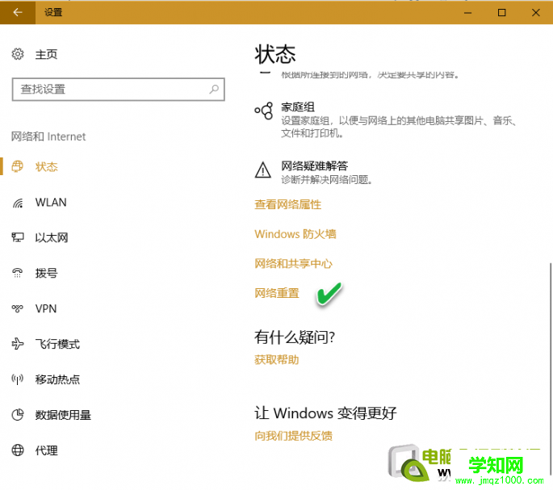Screen dimensions: 553x490
Task: Open the 查看网络属性 link
Action: [287, 204]
